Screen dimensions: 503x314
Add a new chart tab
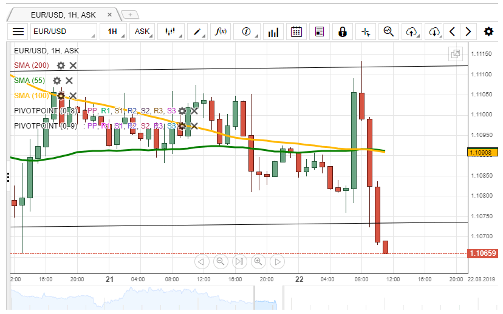tap(130, 15)
